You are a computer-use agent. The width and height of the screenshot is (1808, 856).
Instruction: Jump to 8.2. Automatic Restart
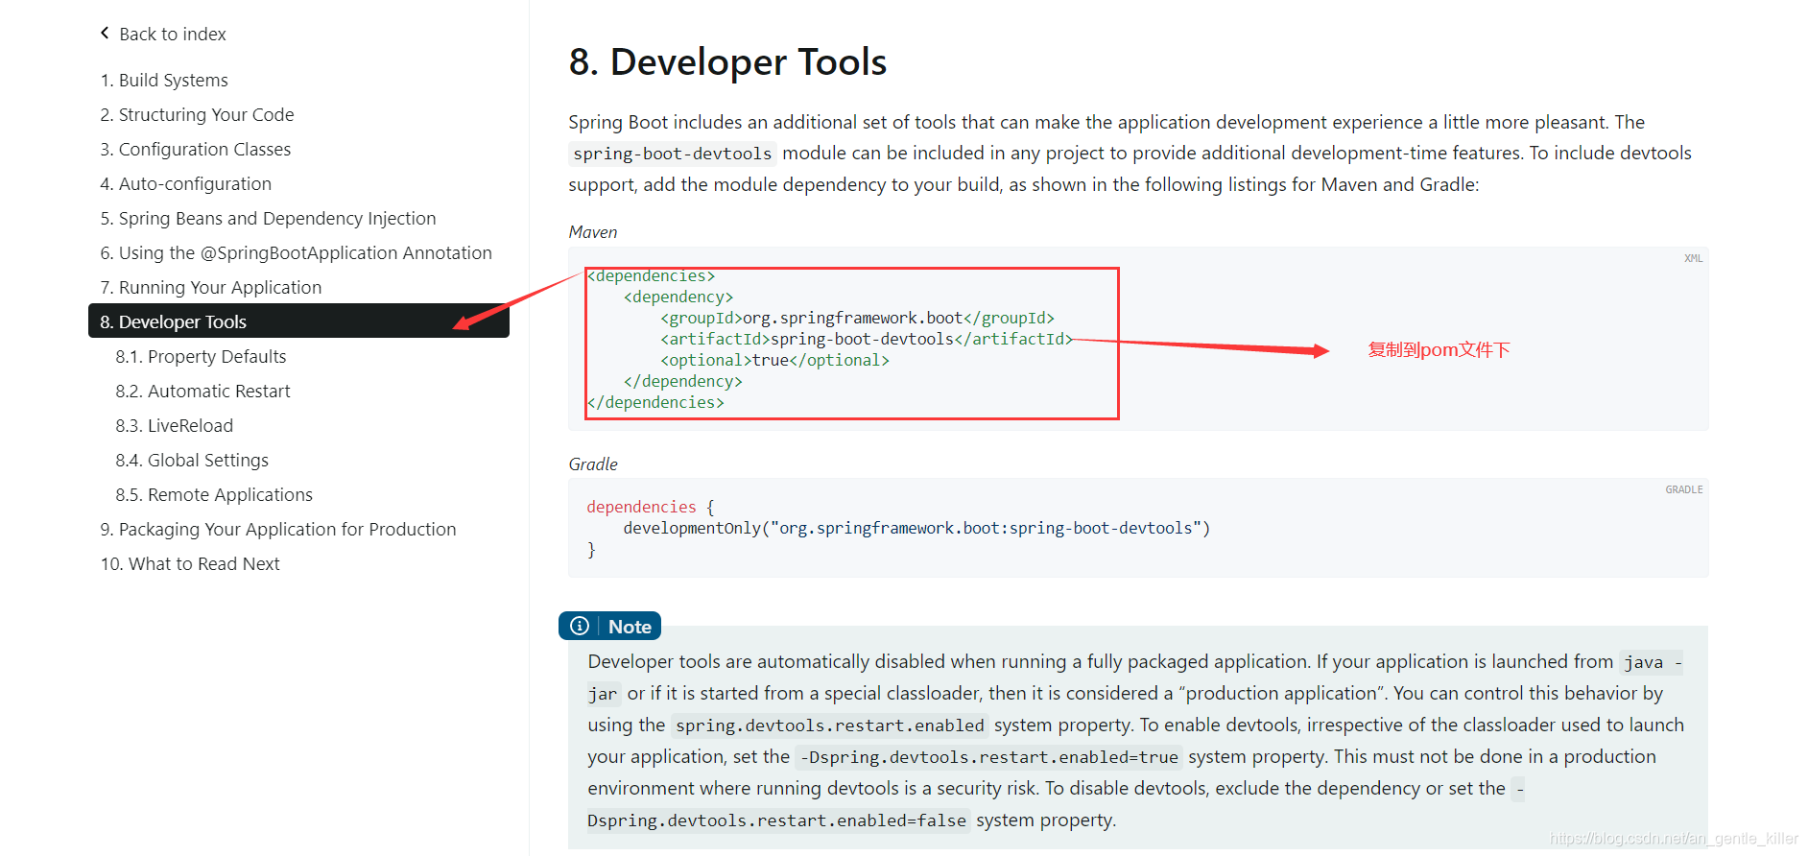[x=202, y=391]
